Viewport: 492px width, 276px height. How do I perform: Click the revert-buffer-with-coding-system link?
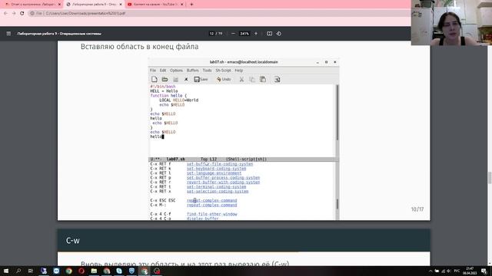tap(223, 182)
